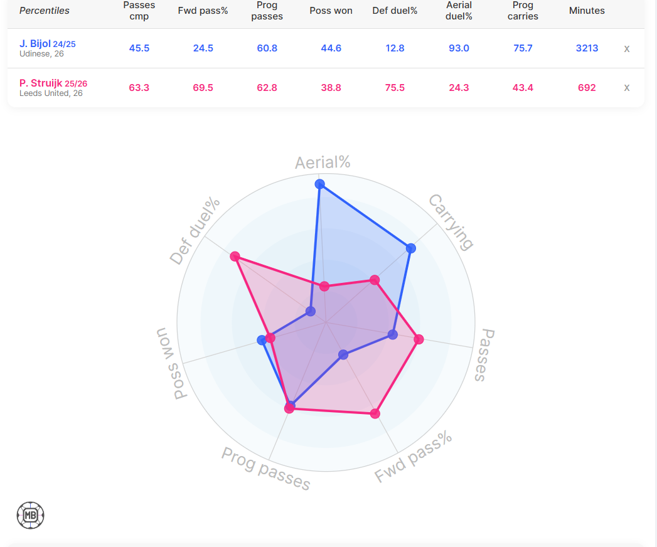Image resolution: width=657 pixels, height=547 pixels.
Task: Click the Fwd pass% column header
Action: coord(203,11)
